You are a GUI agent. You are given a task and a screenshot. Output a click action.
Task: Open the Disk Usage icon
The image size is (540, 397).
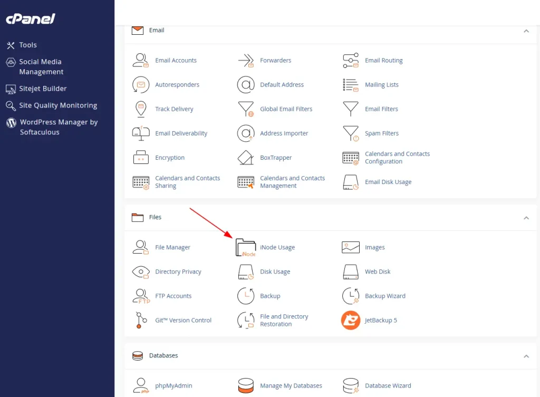(246, 272)
